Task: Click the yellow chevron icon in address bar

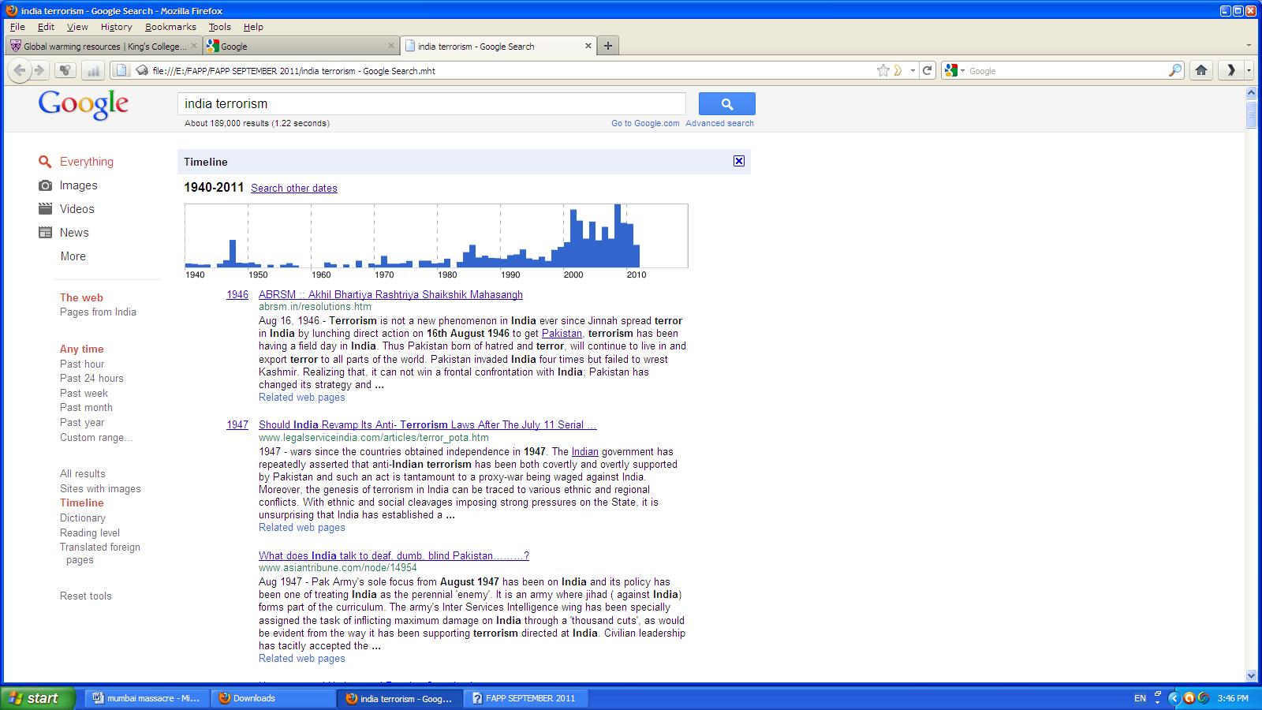Action: click(898, 70)
